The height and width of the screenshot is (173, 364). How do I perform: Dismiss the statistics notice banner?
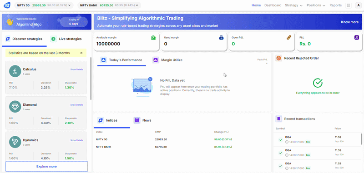click(81, 53)
